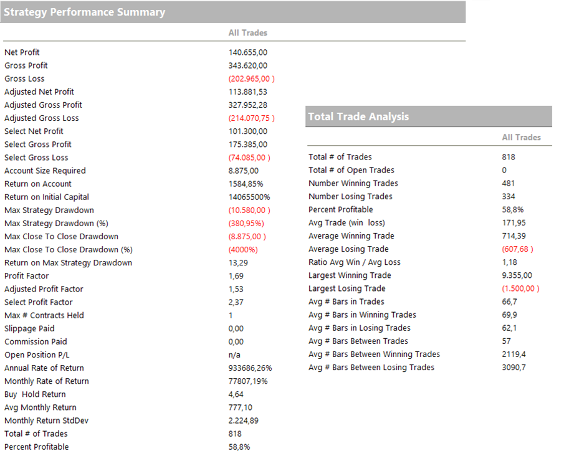Select the Annual Rate of Return value

click(x=250, y=368)
